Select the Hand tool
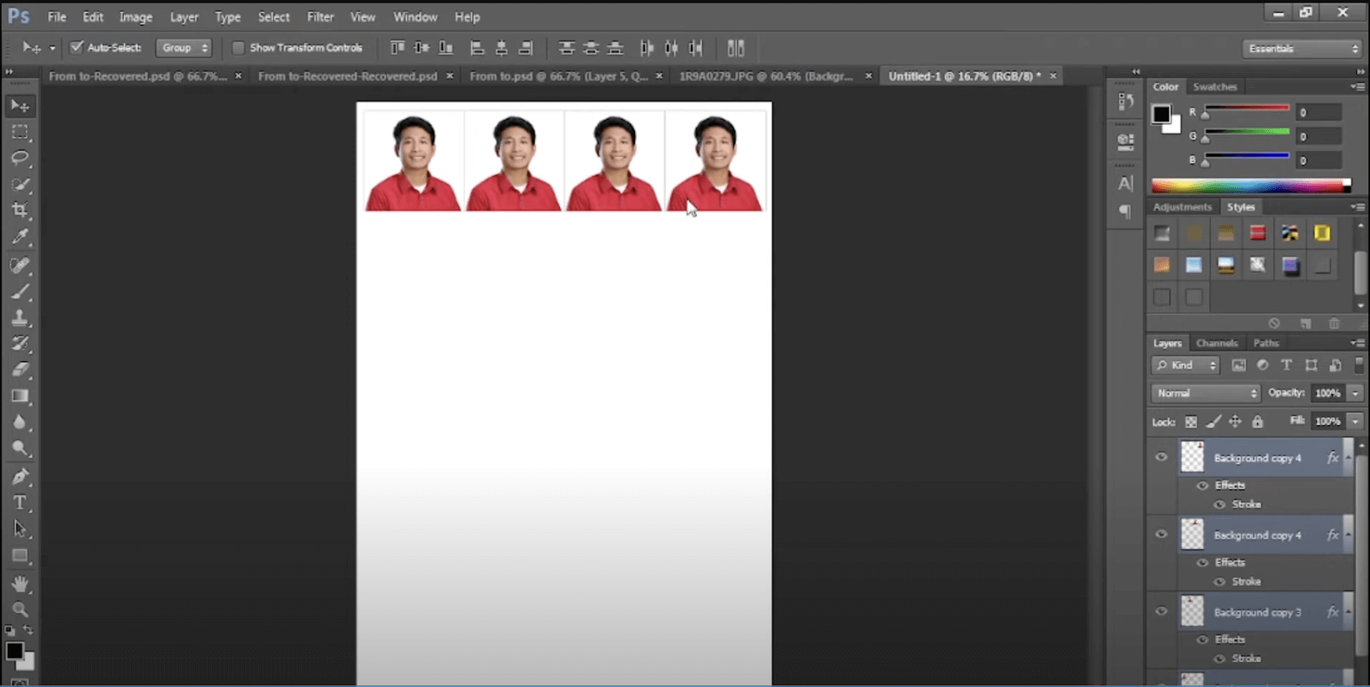Viewport: 1370px width, 687px height. pyautogui.click(x=20, y=583)
